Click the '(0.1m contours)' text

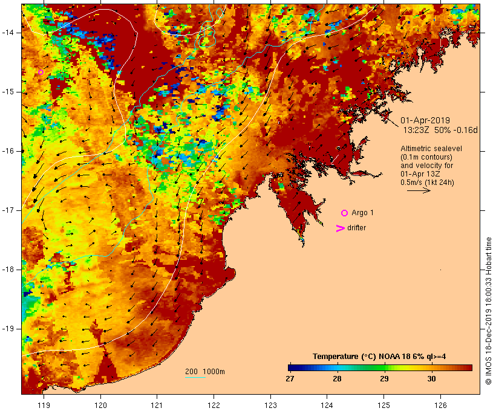click(426, 157)
